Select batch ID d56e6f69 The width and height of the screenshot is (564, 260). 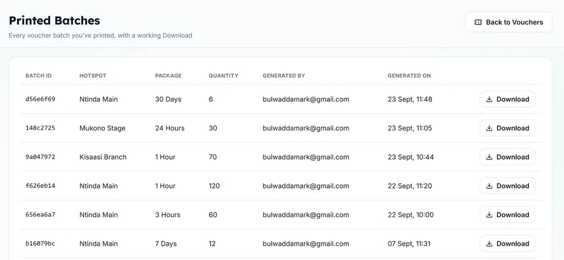[40, 99]
